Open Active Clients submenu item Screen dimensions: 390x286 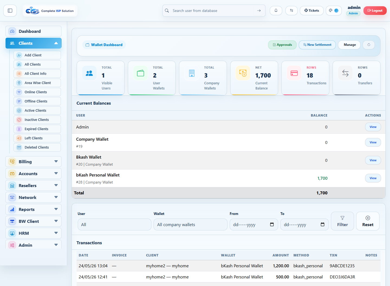[x=37, y=110]
